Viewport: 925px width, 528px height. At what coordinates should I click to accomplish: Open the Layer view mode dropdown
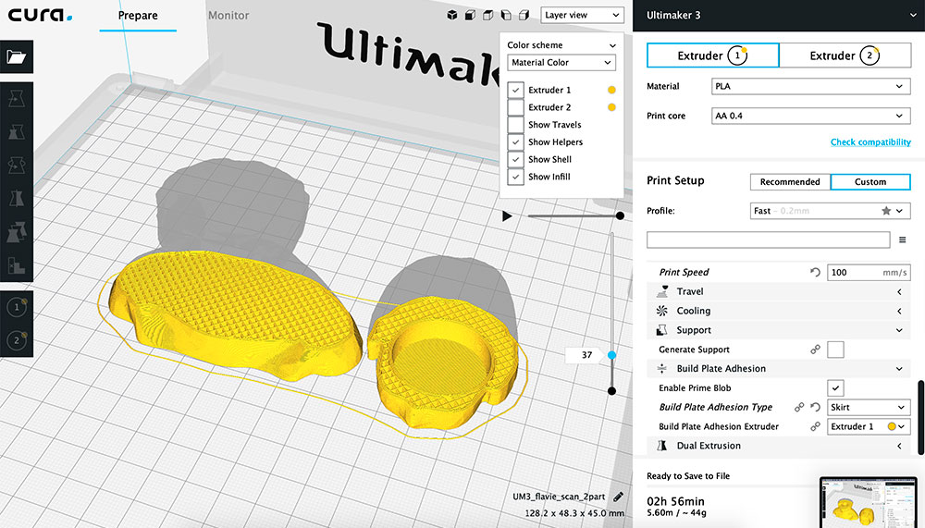click(x=582, y=15)
